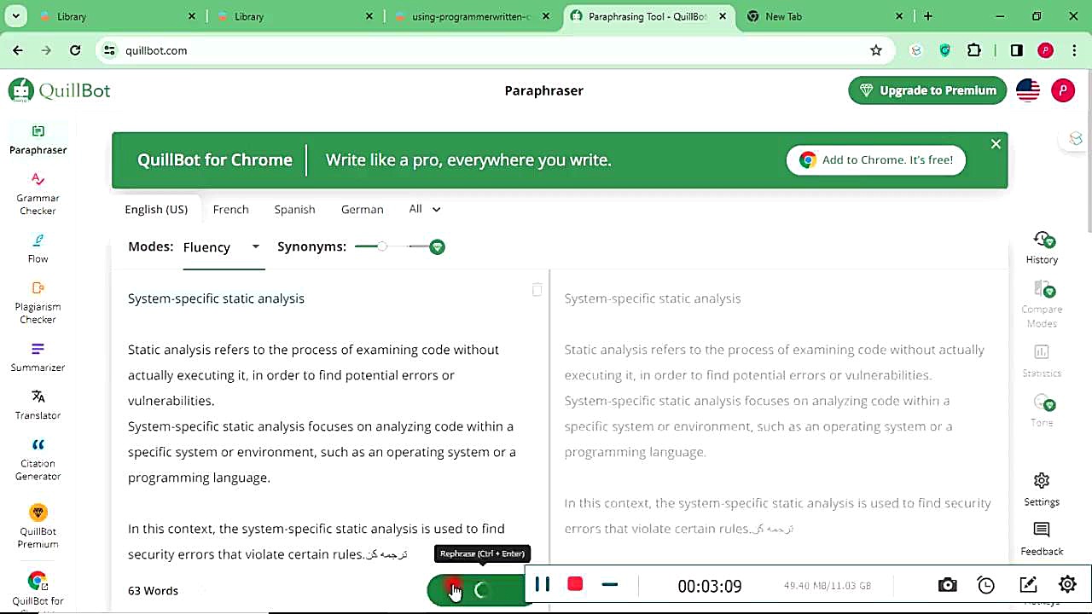The image size is (1092, 614).
Task: Switch to the using-programmerwritten browser tab
Action: [471, 16]
